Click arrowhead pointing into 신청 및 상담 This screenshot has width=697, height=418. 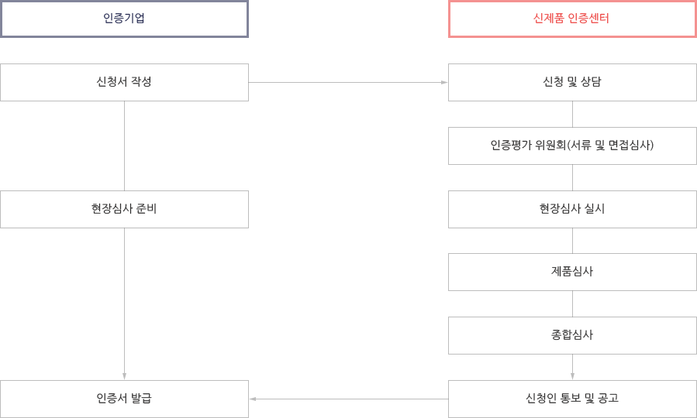[444, 83]
